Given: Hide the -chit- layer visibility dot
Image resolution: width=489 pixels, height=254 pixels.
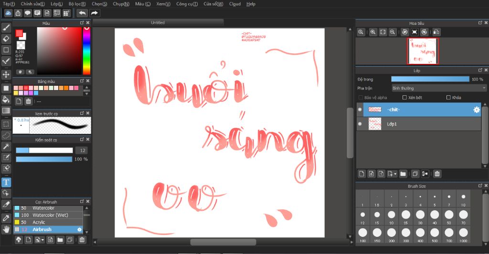Looking at the screenshot, I should (360, 110).
